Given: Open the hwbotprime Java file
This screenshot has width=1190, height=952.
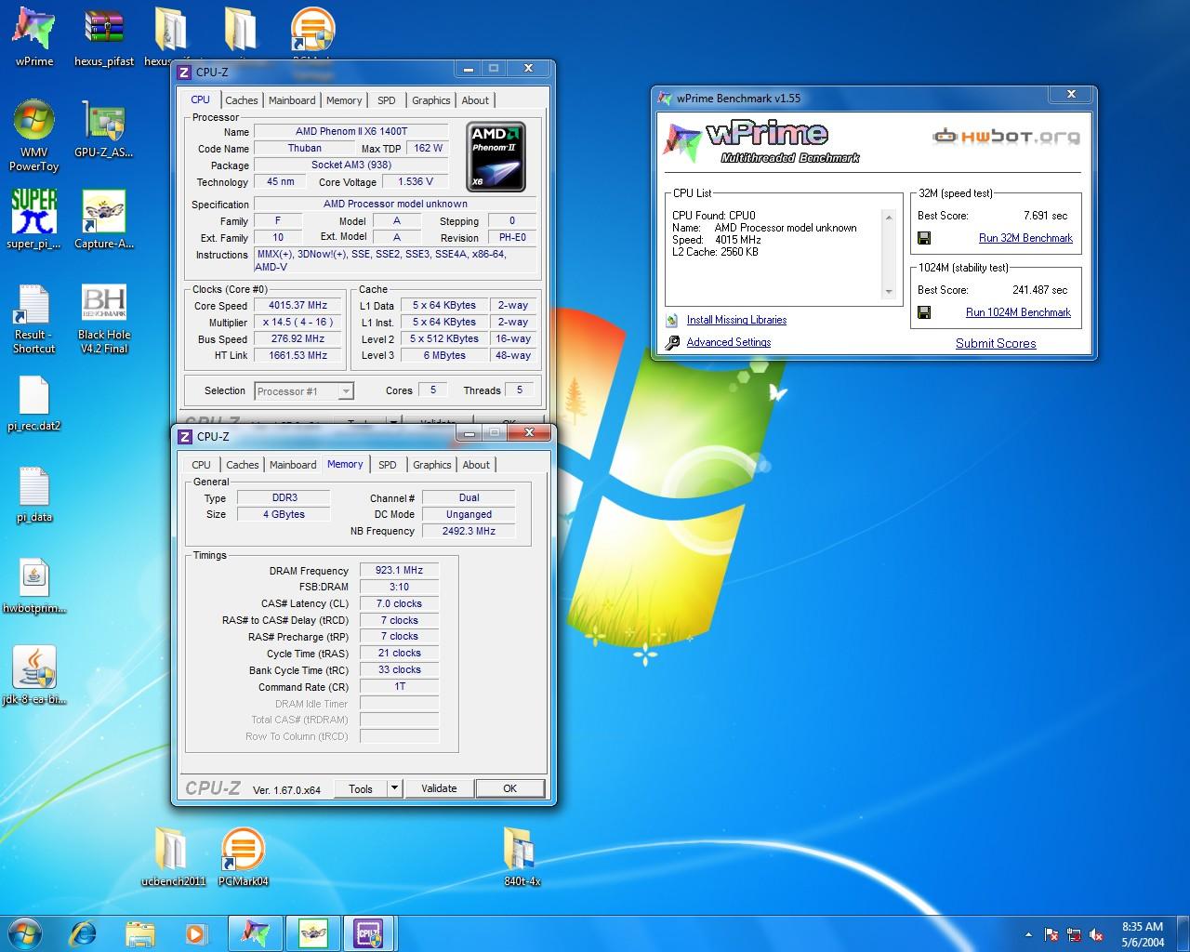Looking at the screenshot, I should pos(33,586).
